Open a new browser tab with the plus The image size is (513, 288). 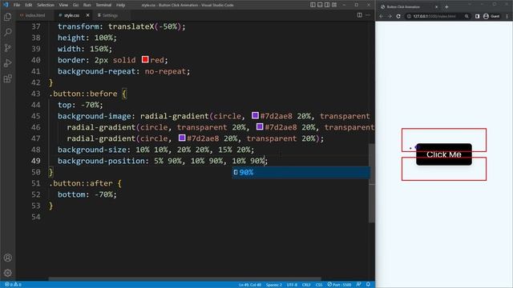tap(446, 7)
